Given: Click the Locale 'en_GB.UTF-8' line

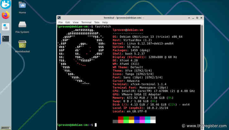Looking at the screenshot, I should (130, 111).
